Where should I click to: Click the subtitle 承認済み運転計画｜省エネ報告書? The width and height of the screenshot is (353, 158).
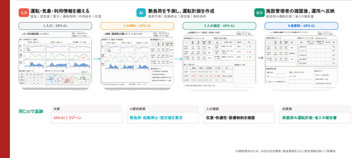pos(290,16)
